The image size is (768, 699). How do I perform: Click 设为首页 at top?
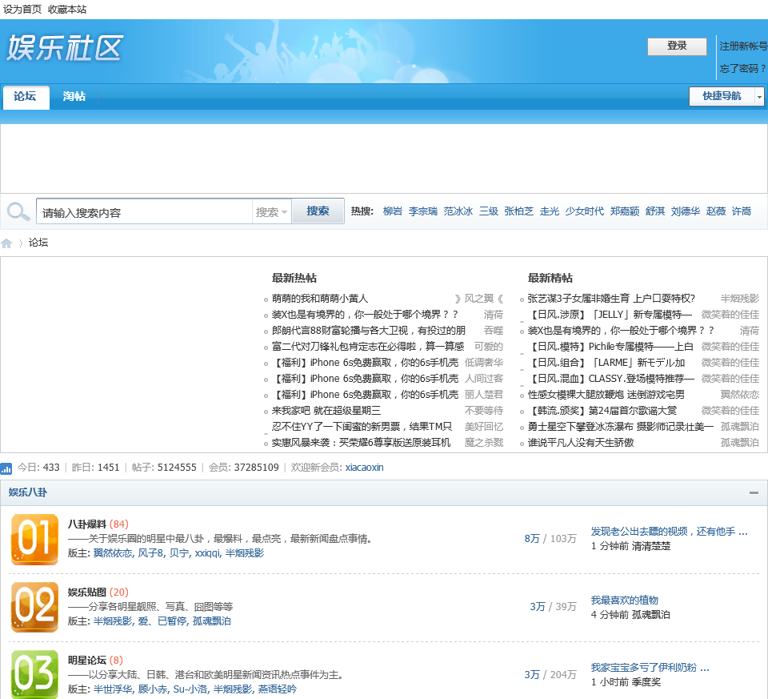pyautogui.click(x=22, y=10)
